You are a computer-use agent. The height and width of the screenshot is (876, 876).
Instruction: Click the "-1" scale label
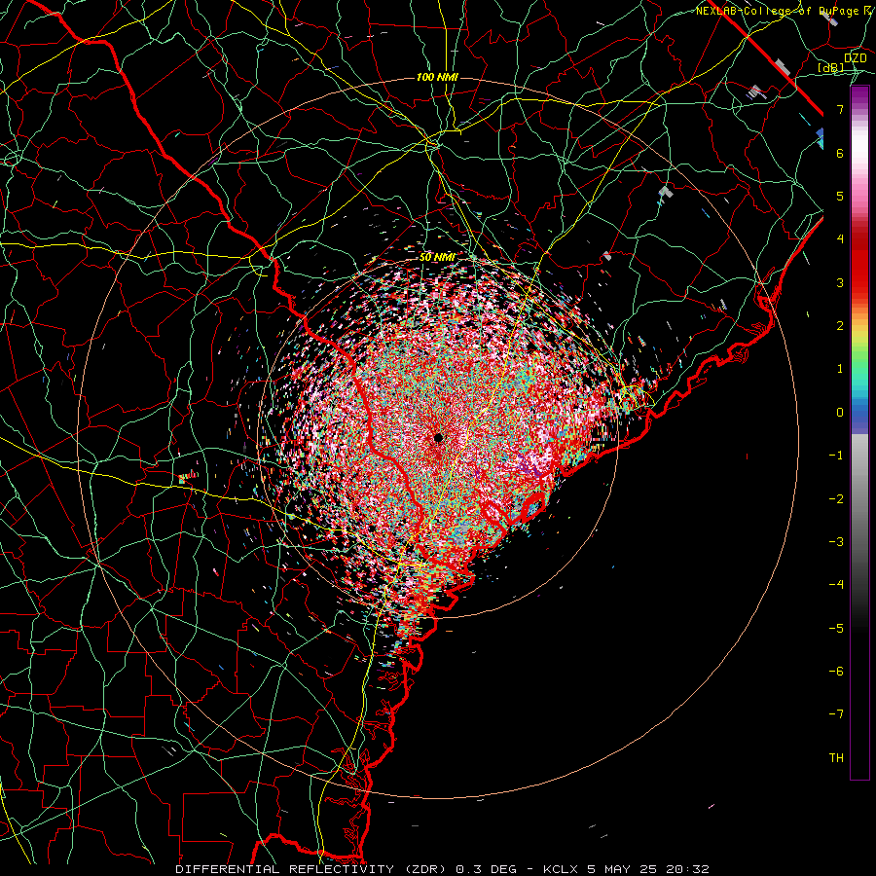(836, 456)
